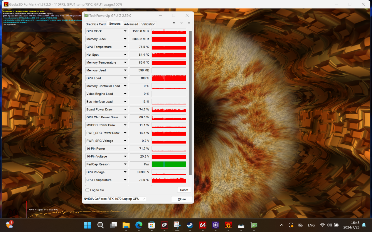Click the Hot Spot value 84.4 °C
The image size is (372, 232).
click(140, 55)
